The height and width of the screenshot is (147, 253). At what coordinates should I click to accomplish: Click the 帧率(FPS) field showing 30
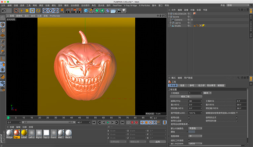(195, 101)
